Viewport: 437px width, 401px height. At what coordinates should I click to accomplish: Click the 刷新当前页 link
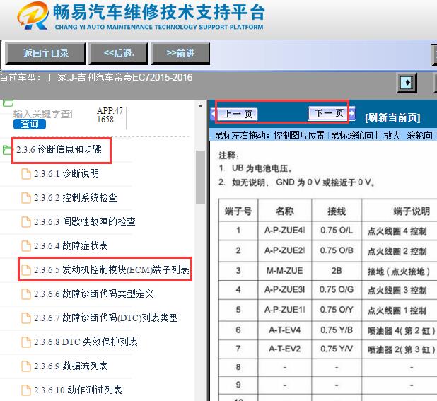(x=392, y=117)
